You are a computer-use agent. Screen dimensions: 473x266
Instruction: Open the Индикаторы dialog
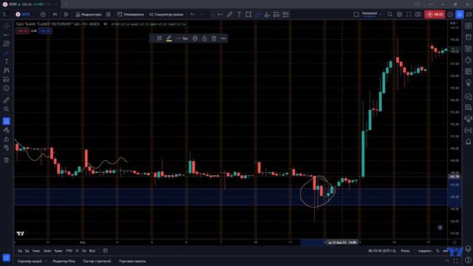coord(89,15)
